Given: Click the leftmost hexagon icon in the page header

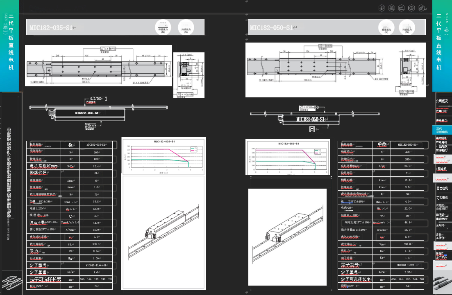Looking at the screenshot, I should 382,8.
